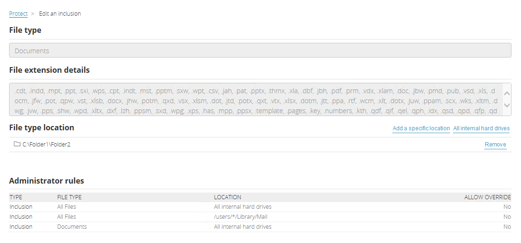Image resolution: width=521 pixels, height=243 pixels.
Task: Click the scroll down arrow in file extensions box
Action: click(x=507, y=105)
